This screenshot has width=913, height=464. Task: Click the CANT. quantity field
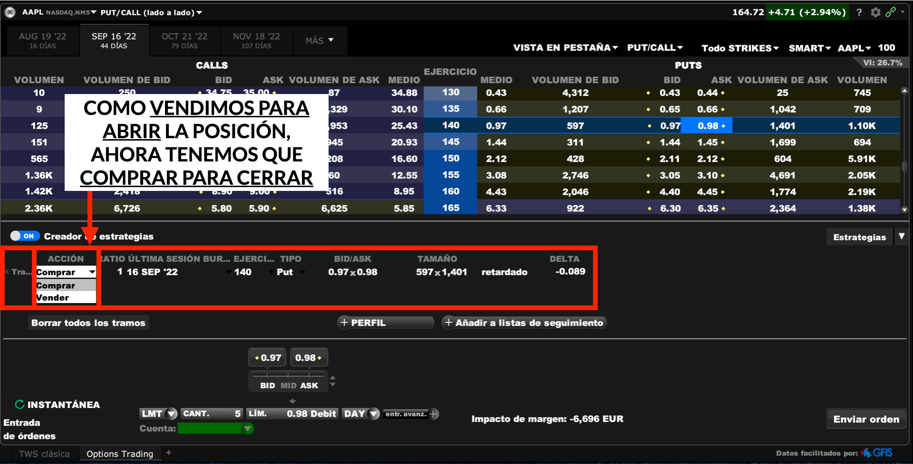coord(212,414)
